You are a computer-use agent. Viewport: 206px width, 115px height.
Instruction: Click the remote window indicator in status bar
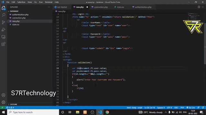coord(2,108)
